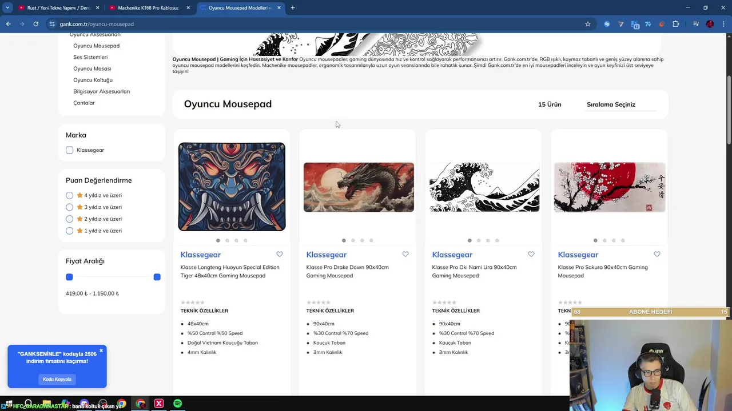732x411 pixels.
Task: Open the Oyuncu Masası sidebar category
Action: pos(92,68)
